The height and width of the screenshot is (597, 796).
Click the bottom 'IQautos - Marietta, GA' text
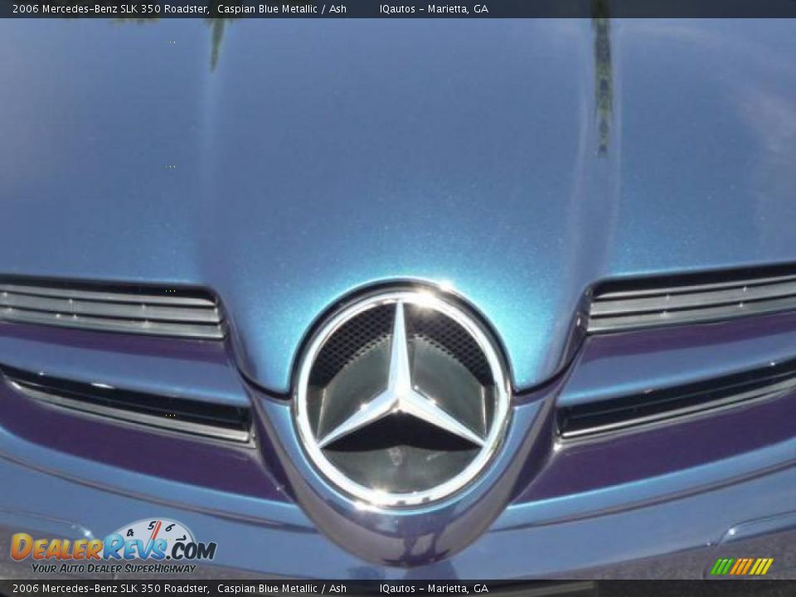tap(434, 589)
